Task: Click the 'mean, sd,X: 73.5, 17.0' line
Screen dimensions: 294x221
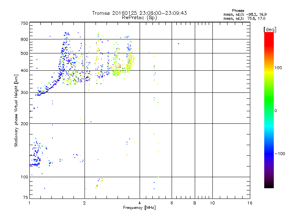Action: tap(244, 18)
